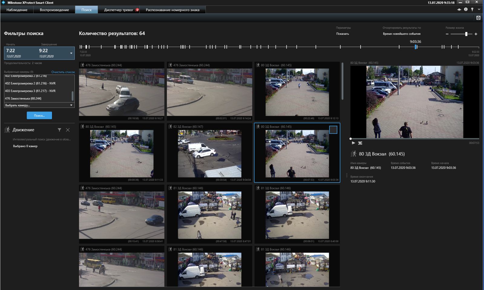Remove the Движение filter with X icon
Screen dimensions: 484x290
click(68, 130)
